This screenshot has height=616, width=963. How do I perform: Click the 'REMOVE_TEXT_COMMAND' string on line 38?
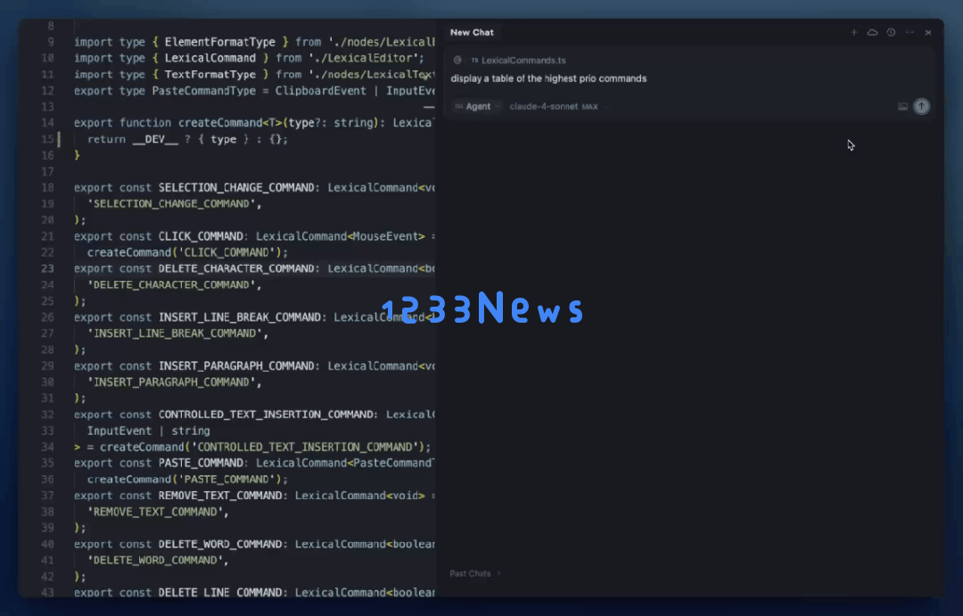point(155,512)
